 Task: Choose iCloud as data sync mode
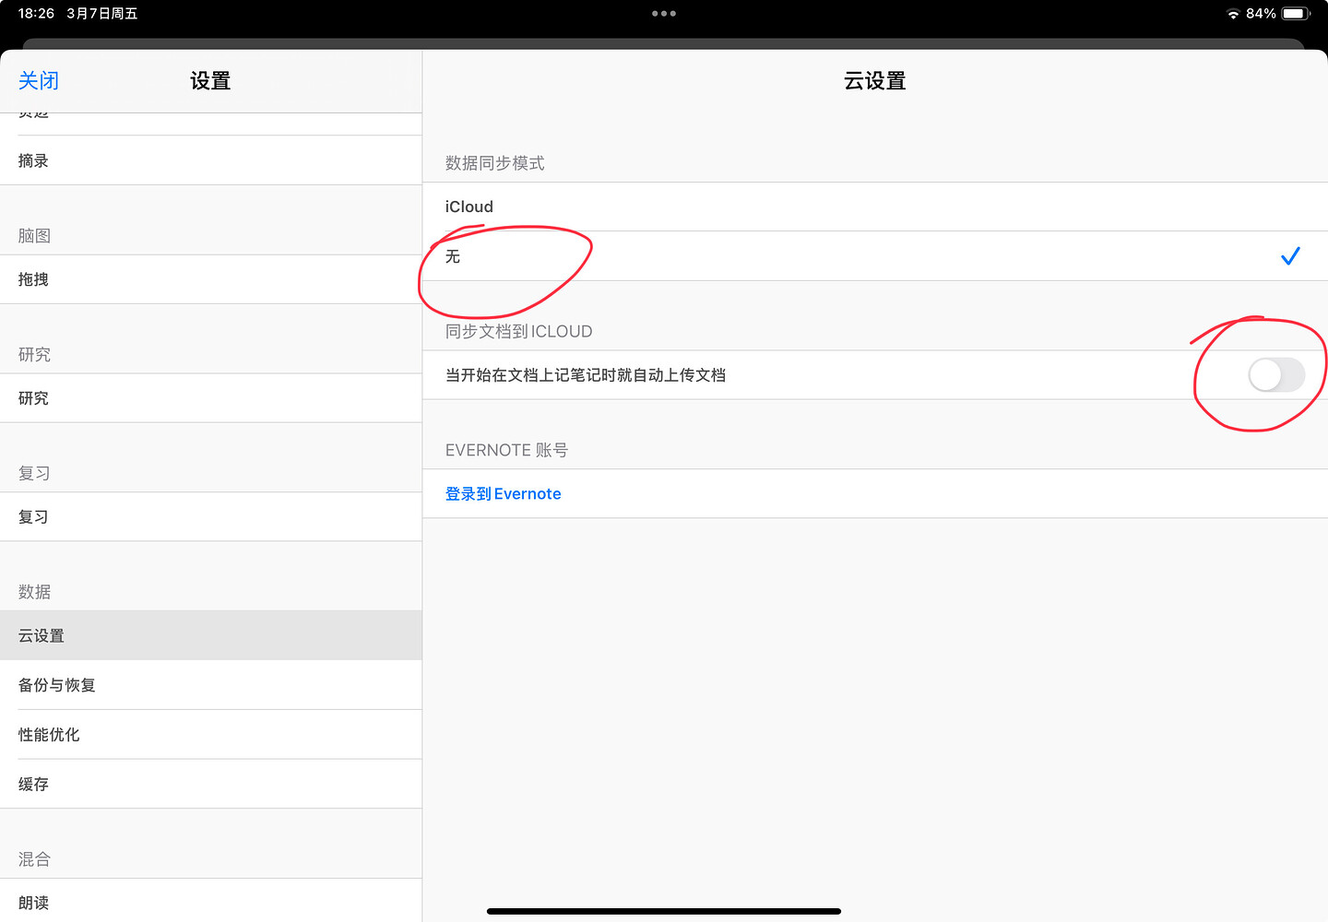pos(875,207)
